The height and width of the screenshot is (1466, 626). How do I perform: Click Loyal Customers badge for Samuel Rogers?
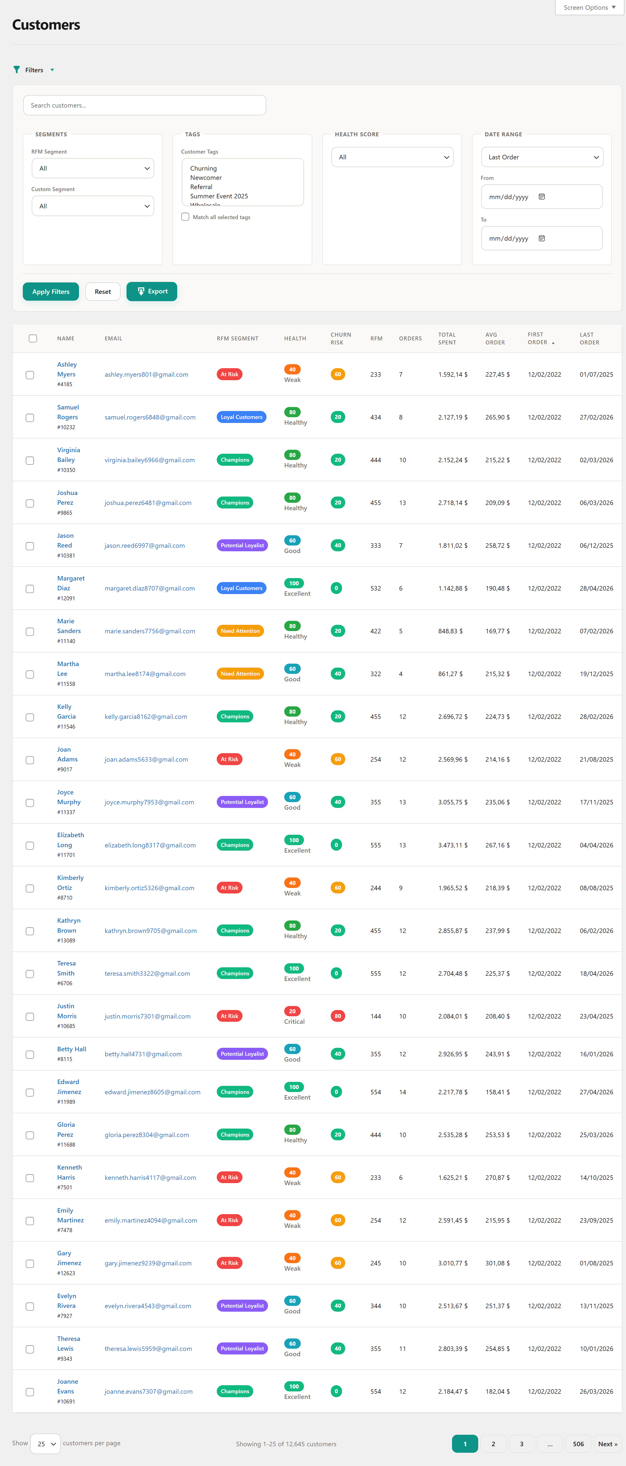coord(242,417)
